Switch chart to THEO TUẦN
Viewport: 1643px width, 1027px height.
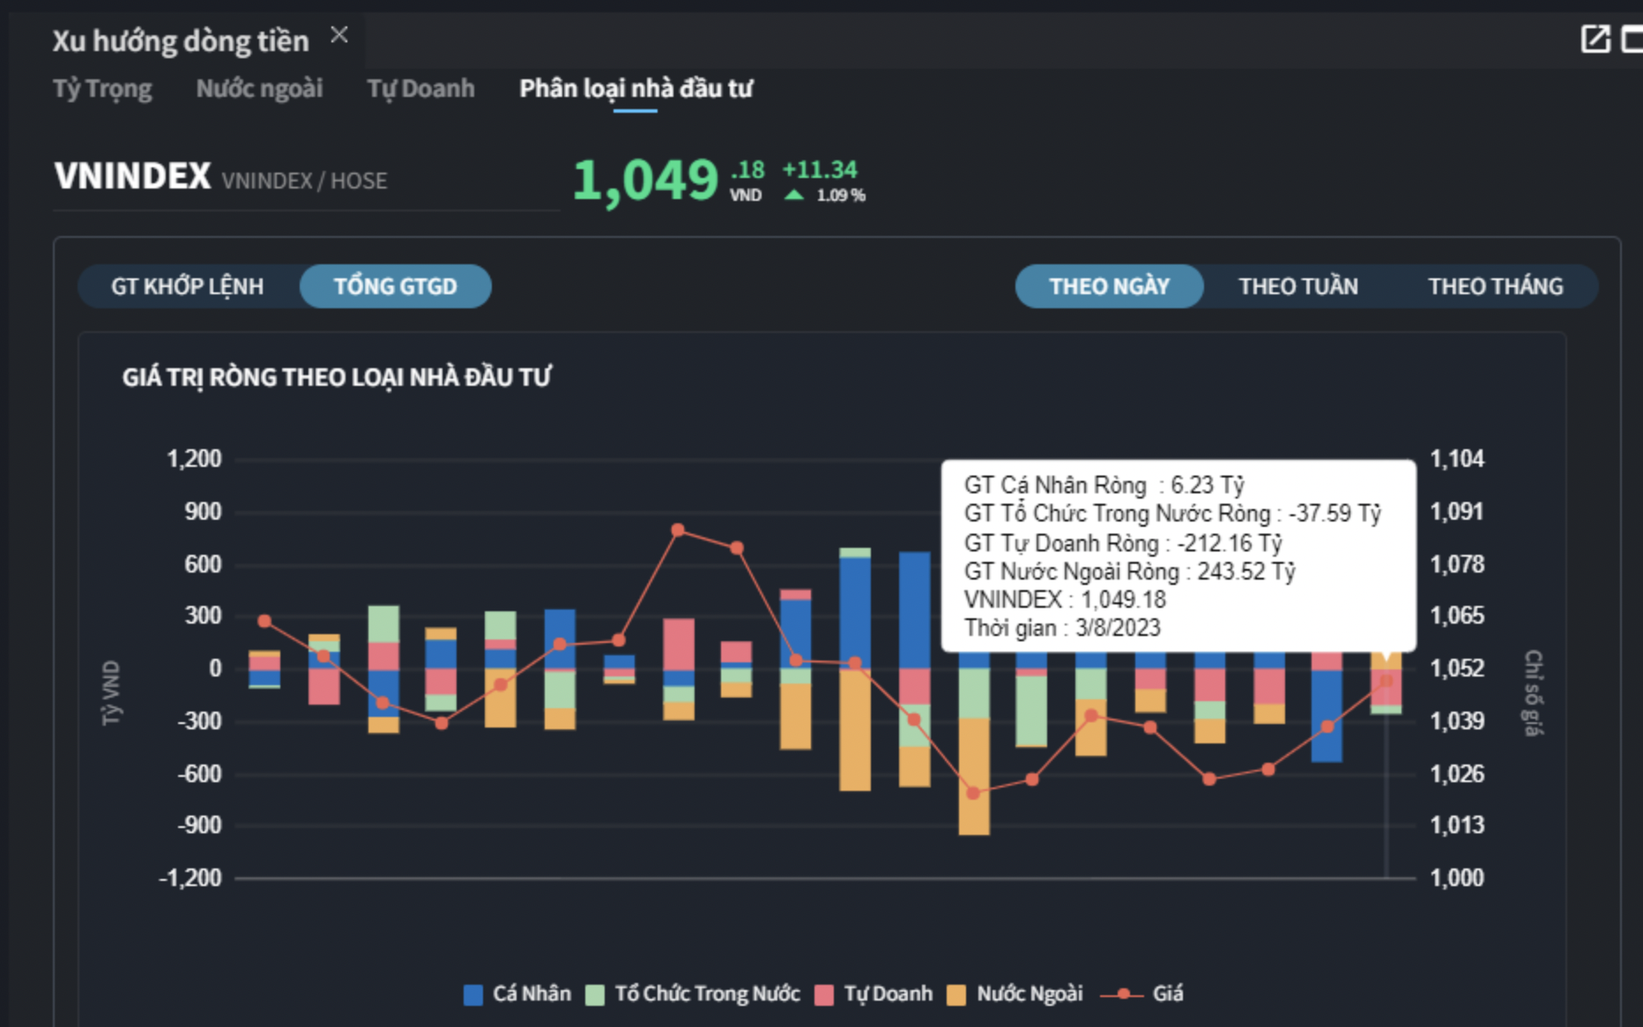coord(1297,286)
